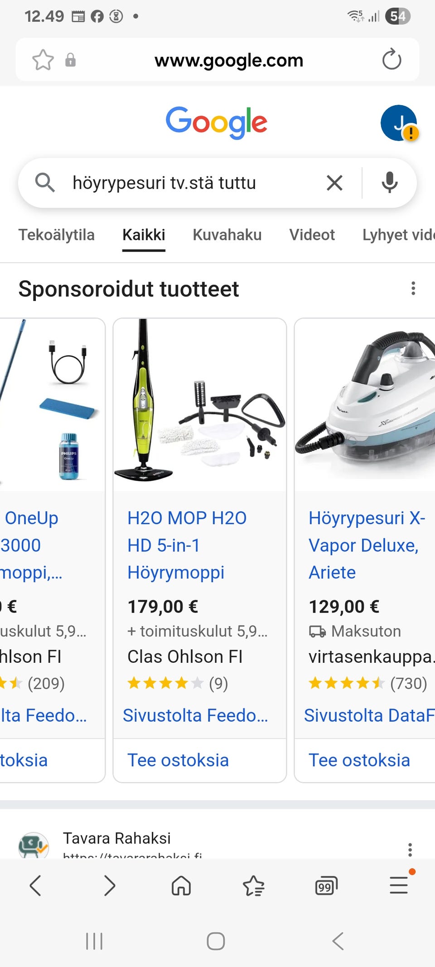Open the browser hamburger menu
The height and width of the screenshot is (967, 435).
399,885
